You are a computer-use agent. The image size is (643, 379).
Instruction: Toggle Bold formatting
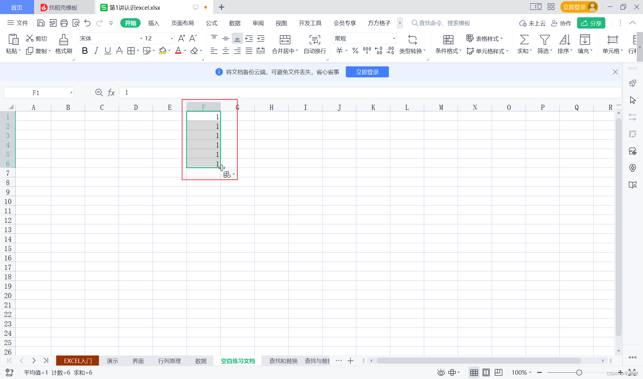84,51
